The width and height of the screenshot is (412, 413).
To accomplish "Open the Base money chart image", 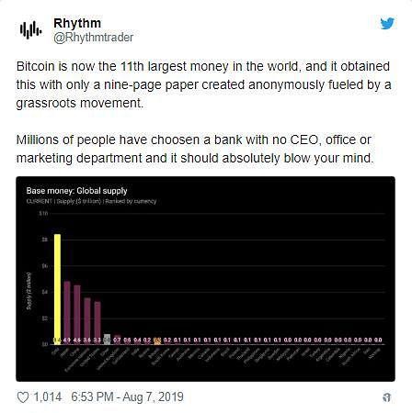I will click(205, 279).
